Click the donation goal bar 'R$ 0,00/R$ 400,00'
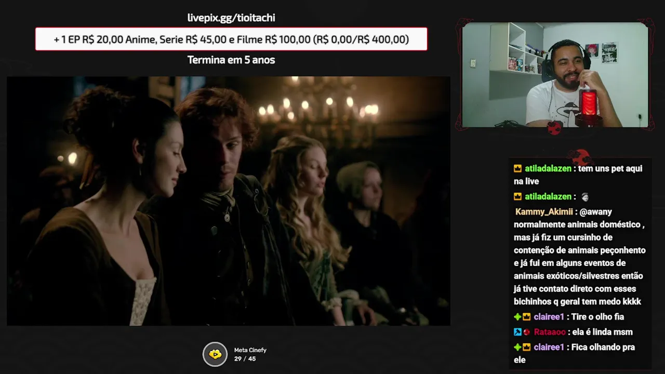Screen dimensions: 665x374 (231, 39)
